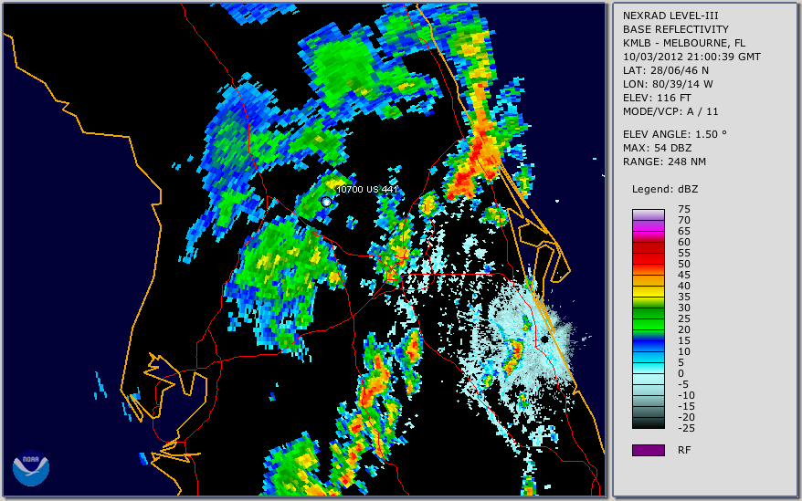Click the purple RF color swatch
Screen dimensions: 802x501
[648, 450]
